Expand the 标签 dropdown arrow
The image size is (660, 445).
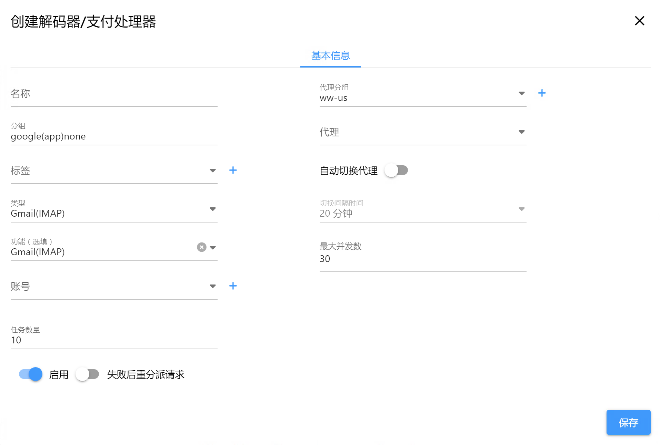pos(212,170)
